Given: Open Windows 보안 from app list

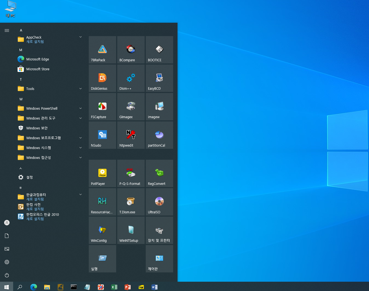Looking at the screenshot, I should (x=50, y=128).
